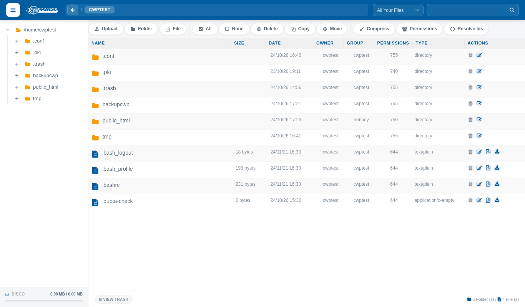The height and width of the screenshot is (307, 525).
Task: Click edit icon for backupcwp folder
Action: pos(479,104)
